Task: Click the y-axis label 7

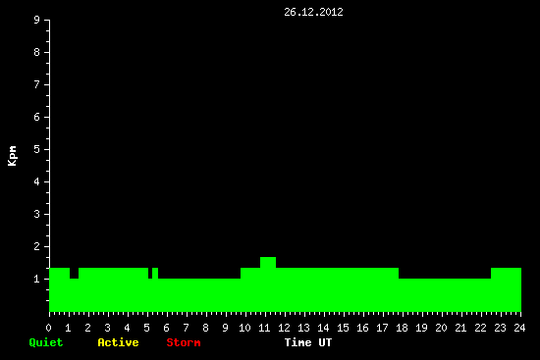Action: (37, 84)
